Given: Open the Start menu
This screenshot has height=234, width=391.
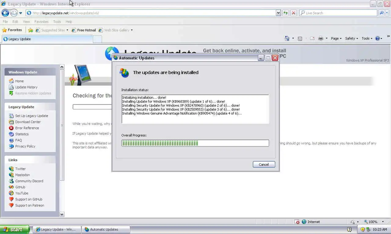Looking at the screenshot, I should 14,229.
